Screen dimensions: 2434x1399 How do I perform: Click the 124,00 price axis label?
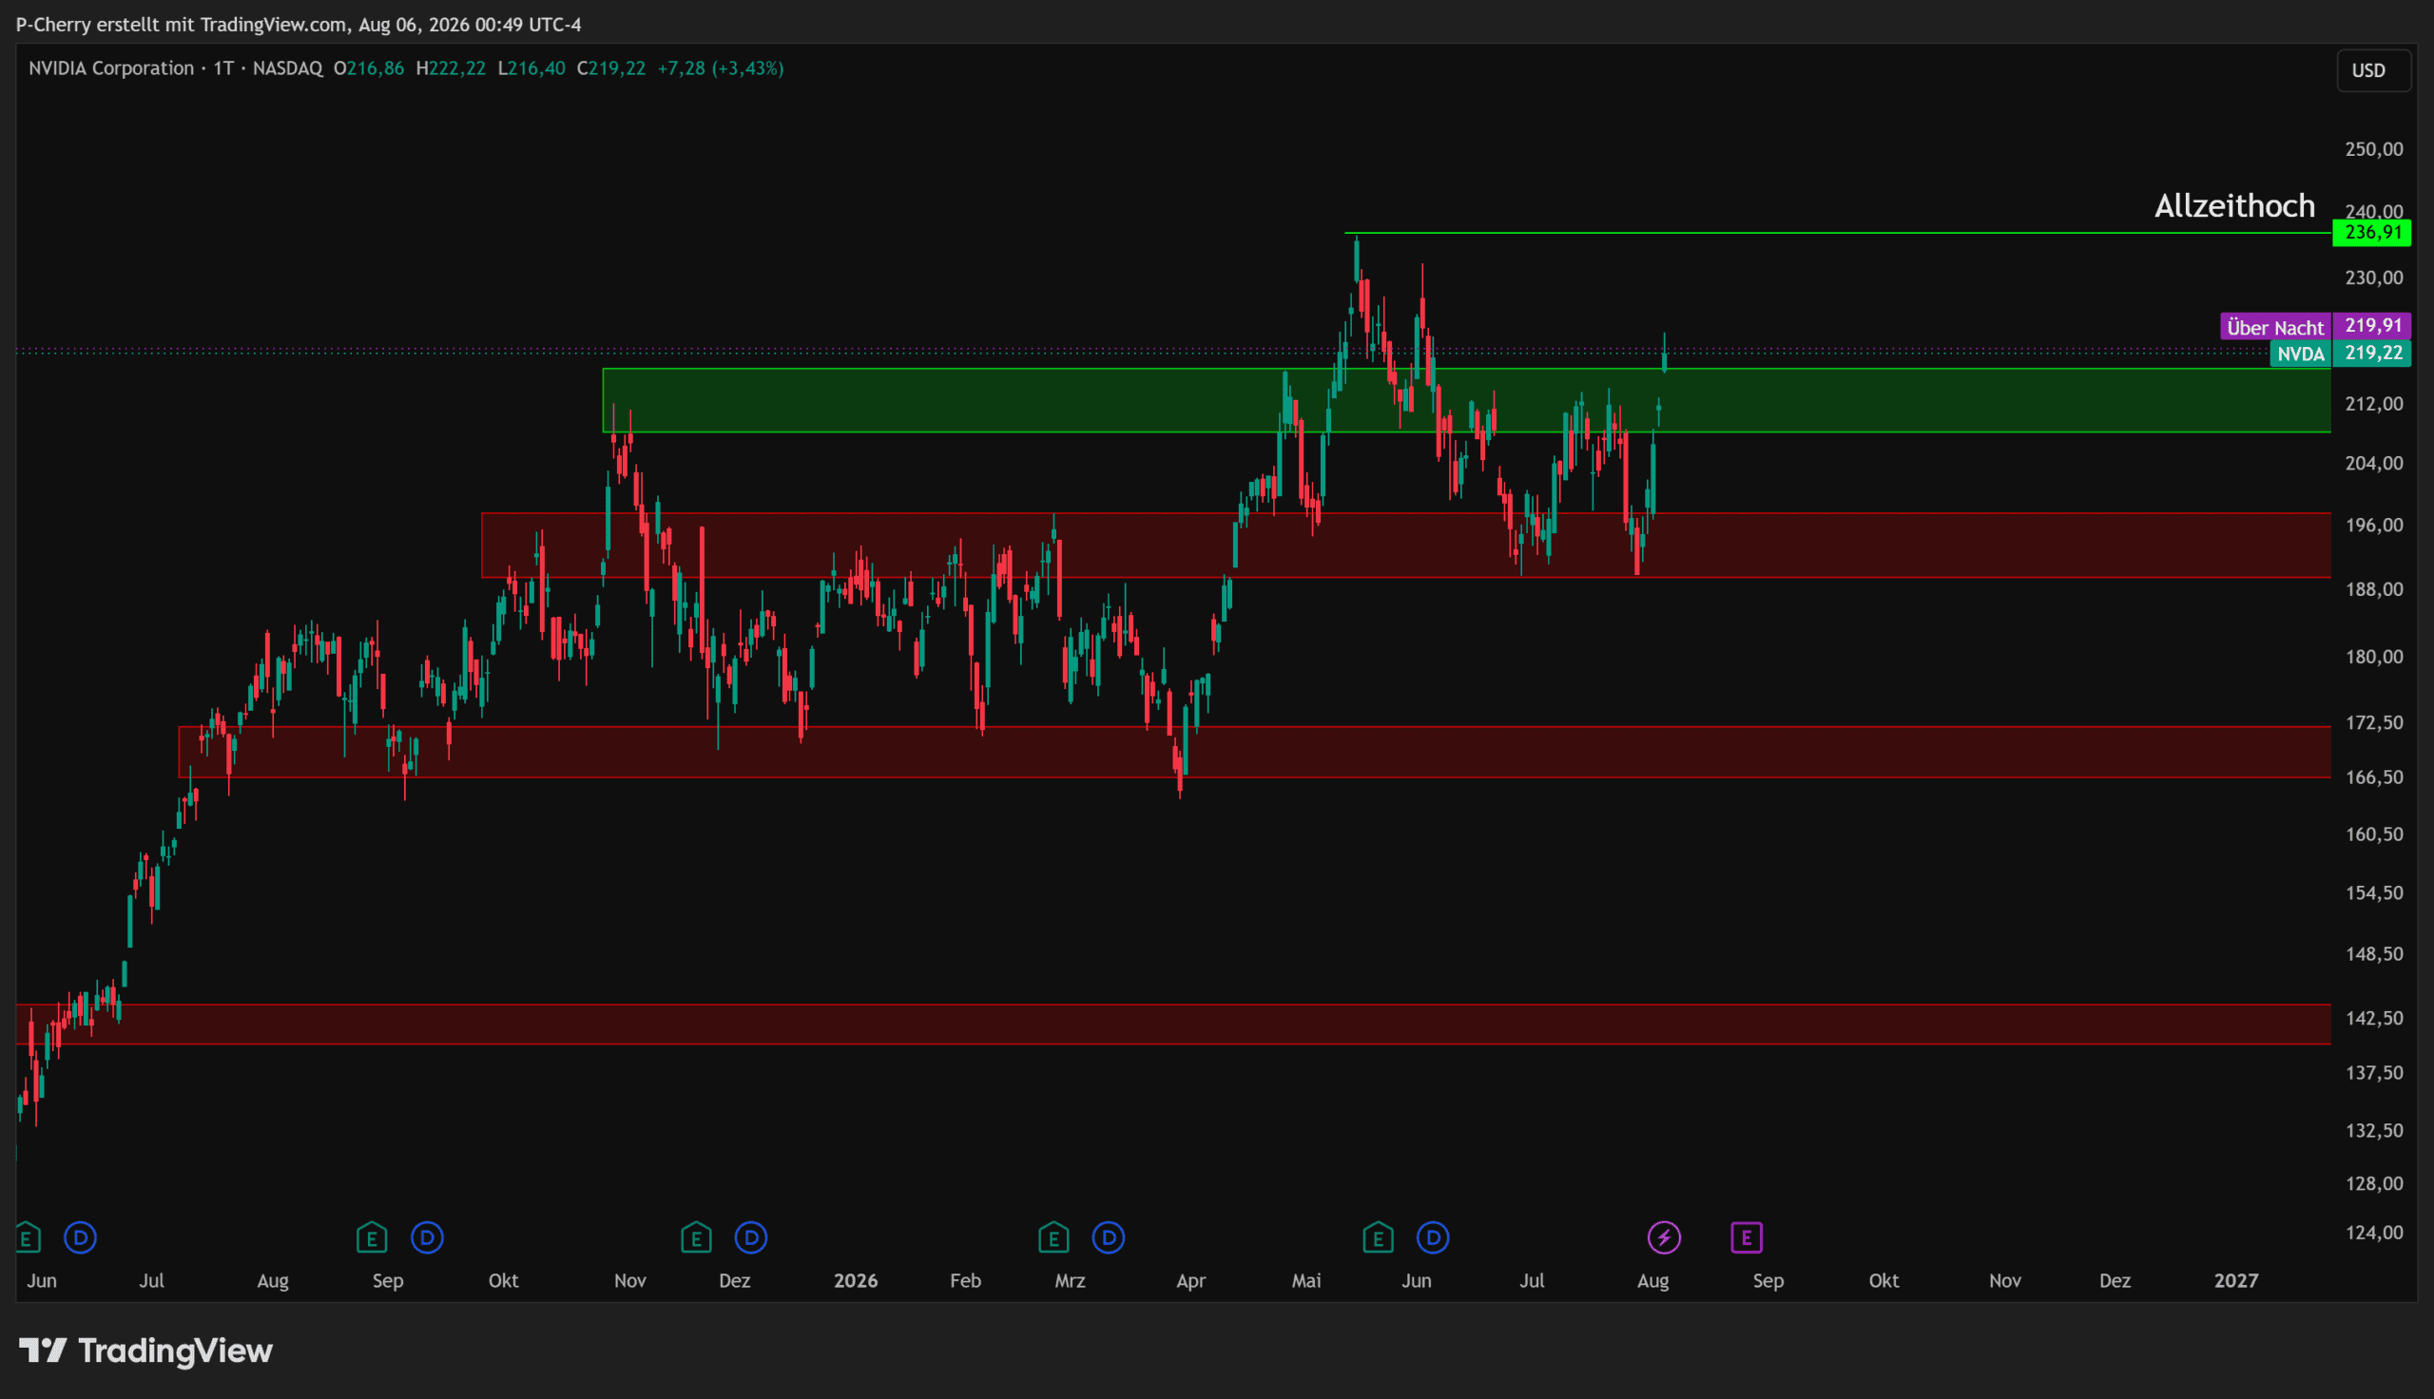tap(2373, 1233)
